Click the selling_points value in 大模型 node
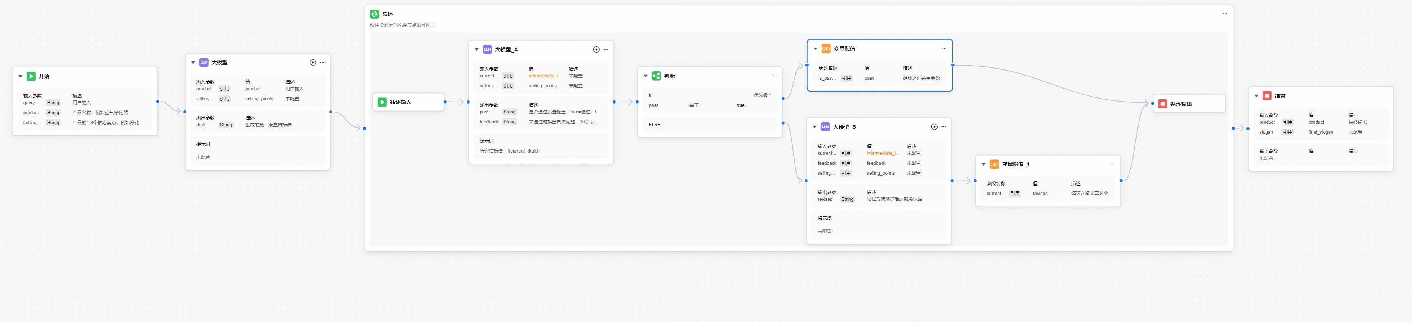 coord(259,99)
